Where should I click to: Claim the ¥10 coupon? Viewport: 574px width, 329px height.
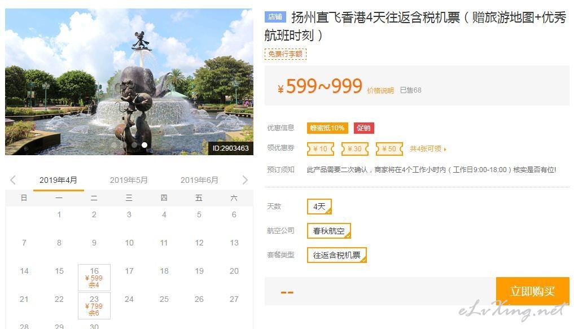[x=321, y=149]
